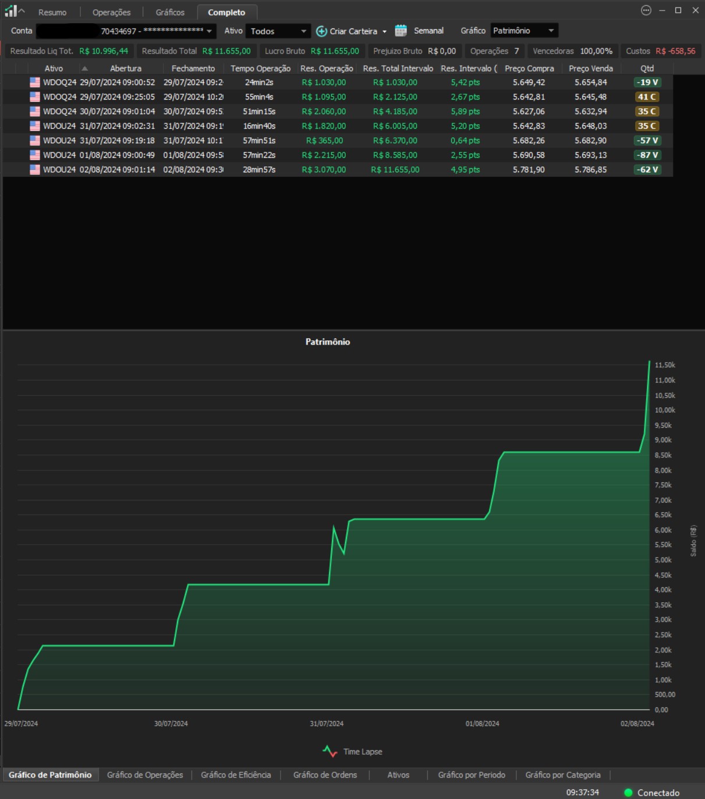Switch to Gráfico de Eficiência tab
705x799 pixels.
click(x=236, y=775)
